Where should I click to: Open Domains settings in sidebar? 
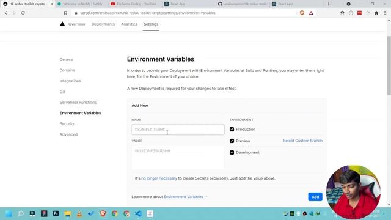point(67,70)
